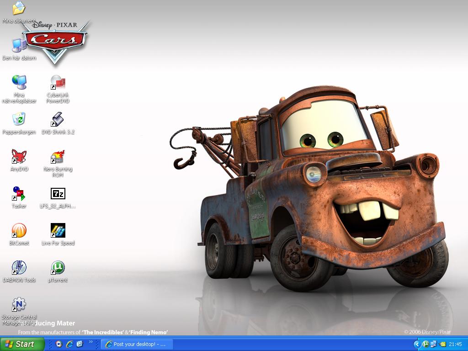Open network connection tray icon
This screenshot has width=468, height=351.
433,344
